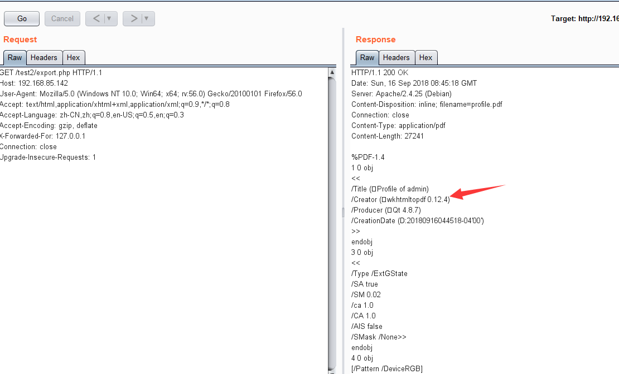619x374 pixels.
Task: Click the %PDF-1.4 line
Action: [x=368, y=158]
